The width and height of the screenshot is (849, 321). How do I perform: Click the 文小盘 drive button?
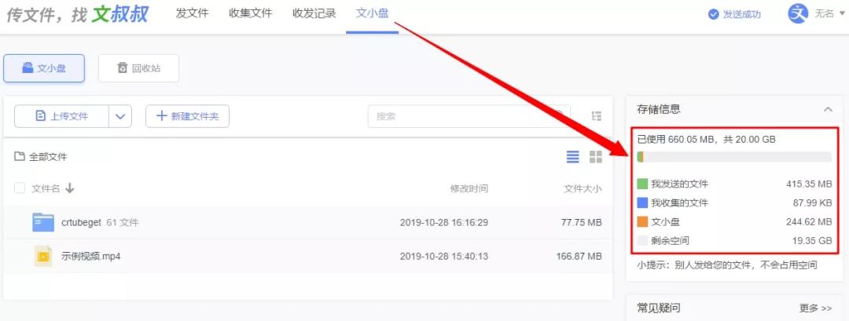click(x=44, y=68)
